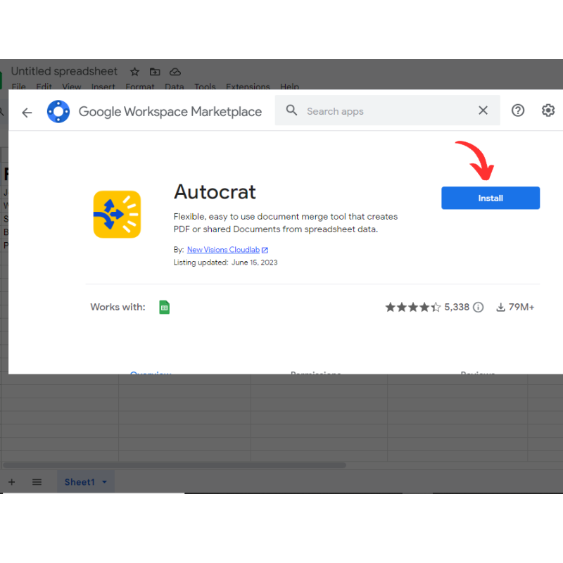Click the Google Workspace Marketplace logo

point(58,112)
